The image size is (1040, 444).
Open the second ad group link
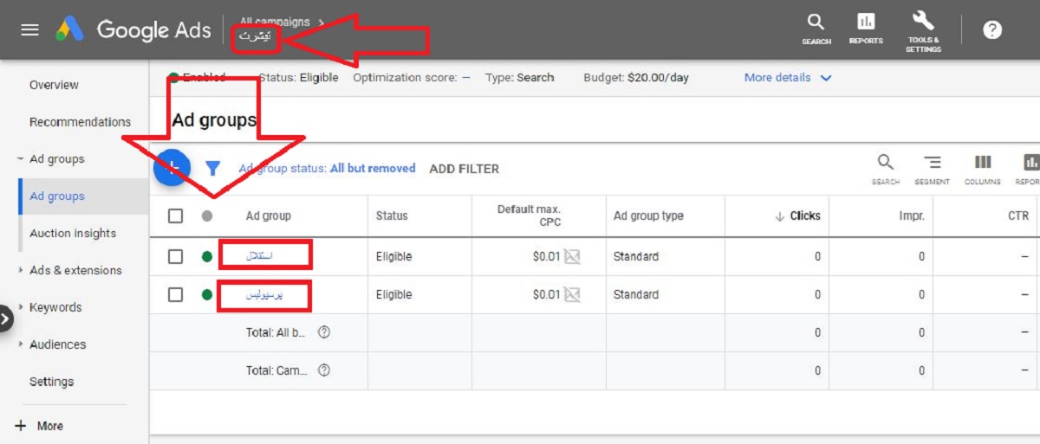(x=265, y=294)
